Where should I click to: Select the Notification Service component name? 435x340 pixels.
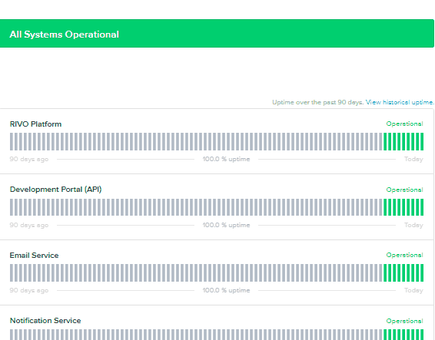pos(45,321)
